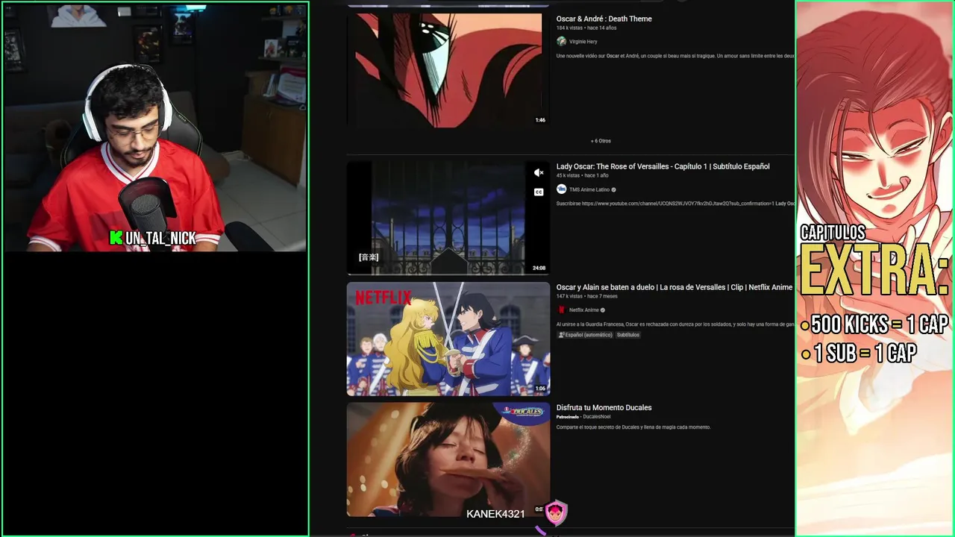Open the Netflix duel clip thumbnail
This screenshot has width=955, height=537.
coord(448,339)
